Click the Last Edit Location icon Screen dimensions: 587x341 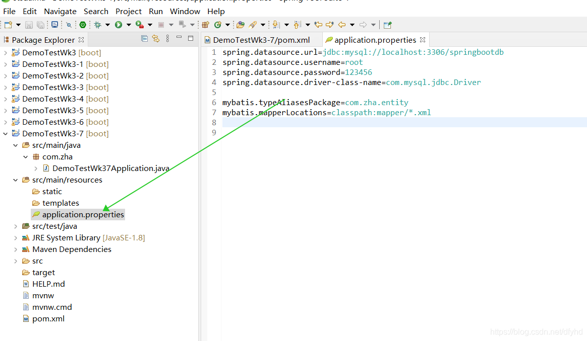tap(318, 25)
